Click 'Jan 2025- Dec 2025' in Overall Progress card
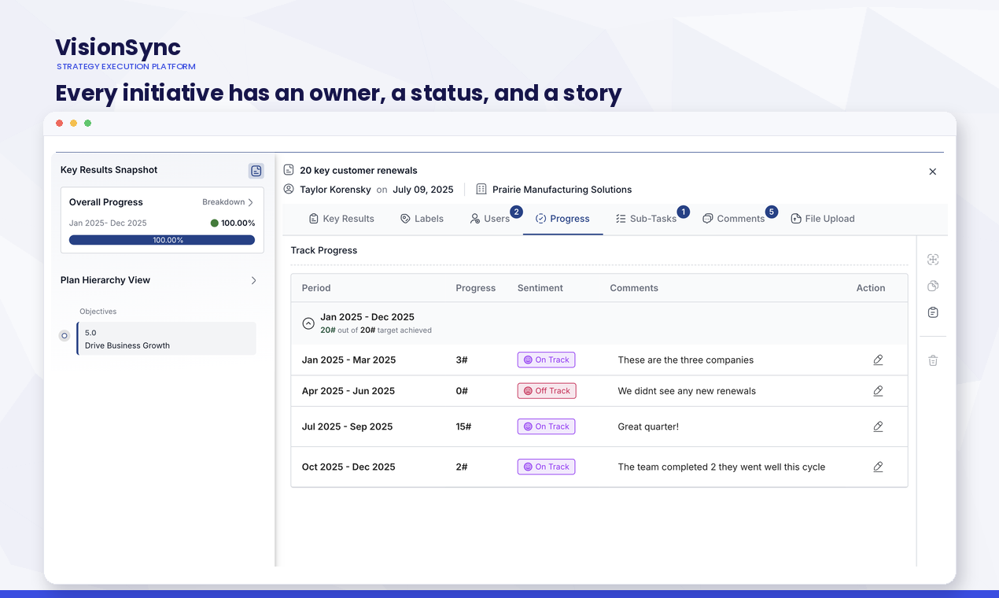Viewport: 999px width, 598px height. [108, 223]
